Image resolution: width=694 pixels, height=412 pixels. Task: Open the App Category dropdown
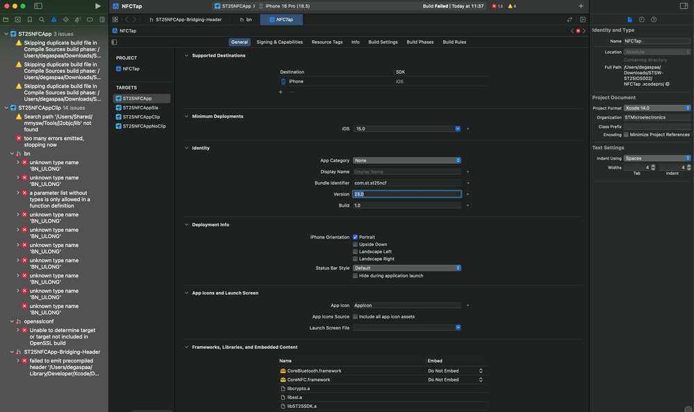406,160
